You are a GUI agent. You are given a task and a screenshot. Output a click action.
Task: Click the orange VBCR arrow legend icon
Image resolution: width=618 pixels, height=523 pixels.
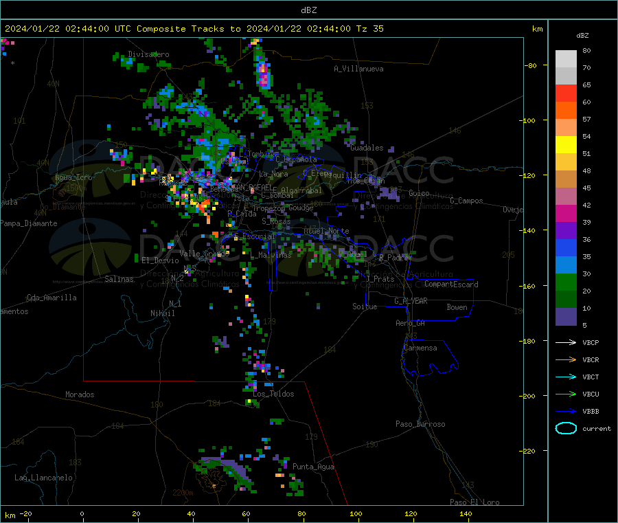(566, 359)
